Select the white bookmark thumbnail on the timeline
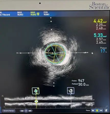Viewport: 110px width, 114px height. pyautogui.click(x=71, y=91)
